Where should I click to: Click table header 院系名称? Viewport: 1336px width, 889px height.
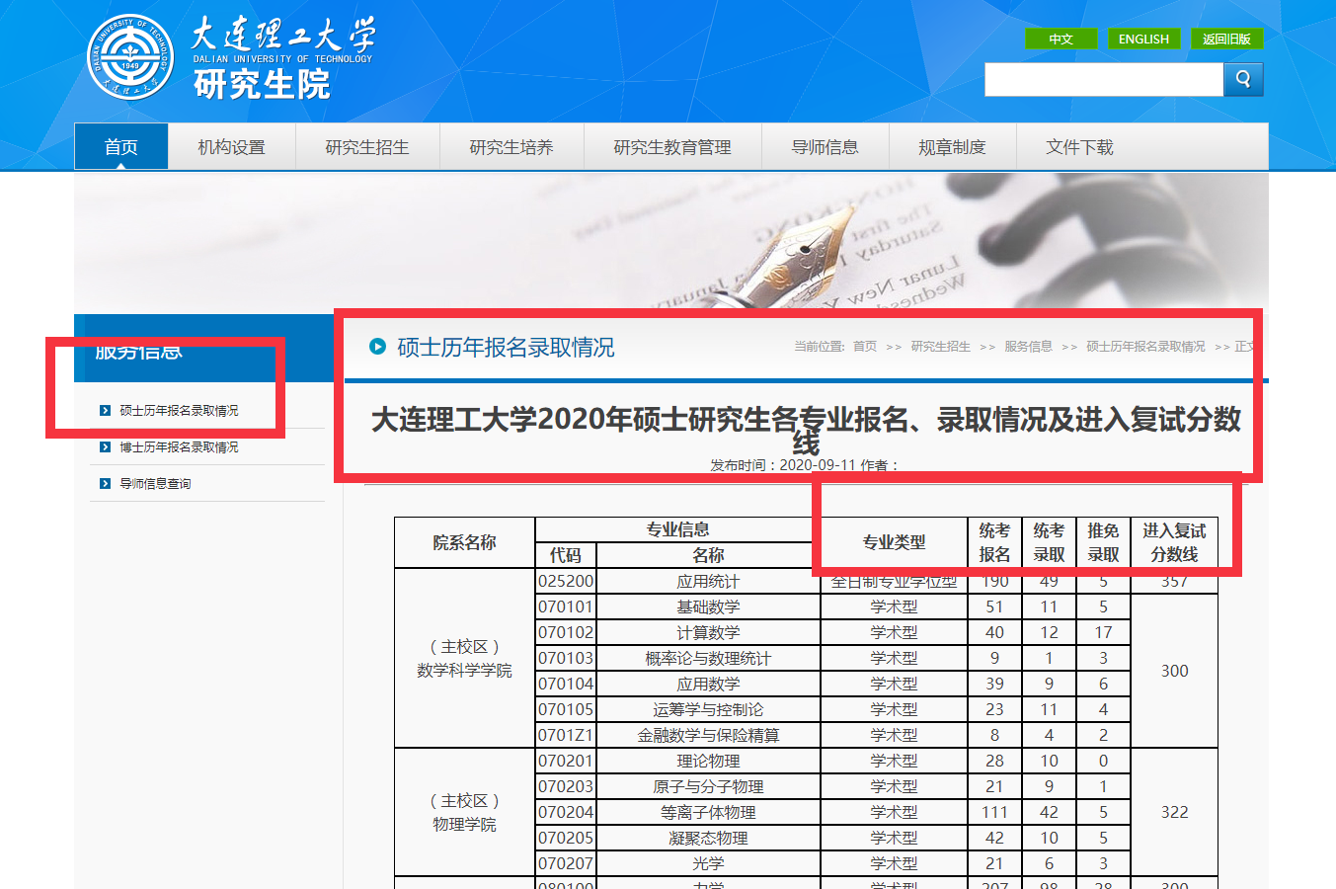tap(464, 542)
